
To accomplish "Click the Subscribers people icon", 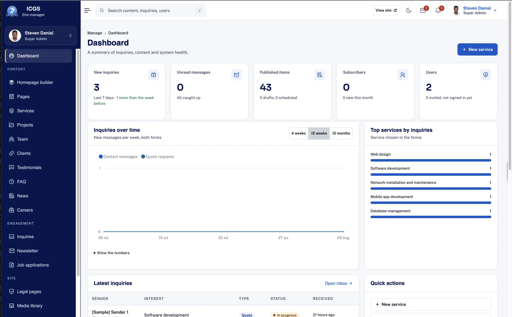I will 403,75.
